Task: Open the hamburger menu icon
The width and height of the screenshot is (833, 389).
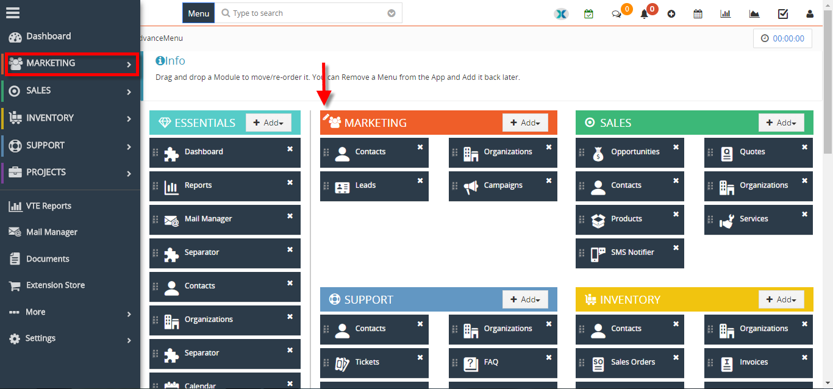Action: pyautogui.click(x=13, y=12)
